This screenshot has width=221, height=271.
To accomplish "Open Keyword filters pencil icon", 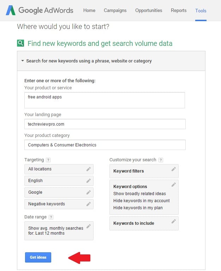I will [x=174, y=169].
